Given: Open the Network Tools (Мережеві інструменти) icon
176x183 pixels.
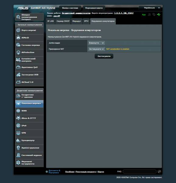Looking at the screenshot, I should (x=18, y=163).
